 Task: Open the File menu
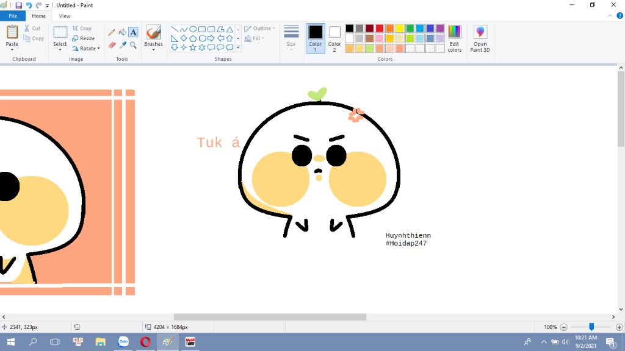tap(13, 16)
